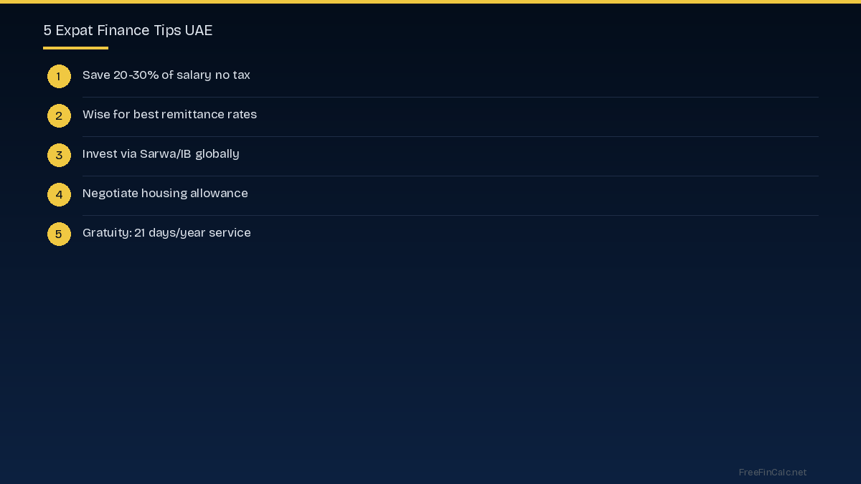
Task: Select 'Save 20-30% of salary no tax' text
Action: click(x=166, y=75)
